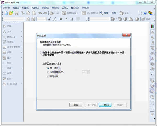Select the picture tool
The image size is (157, 126).
pyautogui.click(x=7, y=58)
